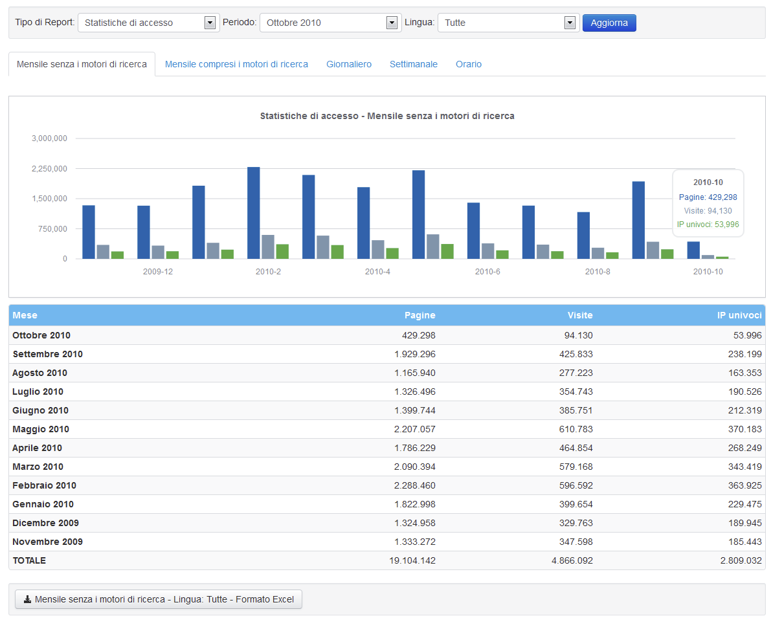Select the Luglio 2010 row label

click(x=38, y=392)
